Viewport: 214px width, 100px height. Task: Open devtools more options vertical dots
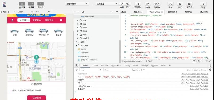[210, 66]
